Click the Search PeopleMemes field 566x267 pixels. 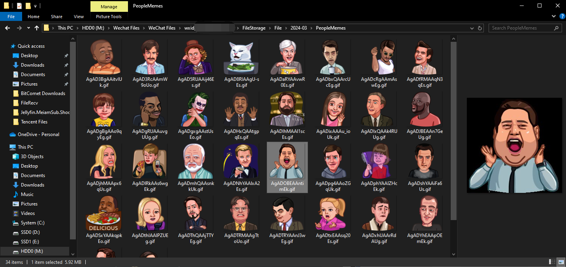coord(525,28)
